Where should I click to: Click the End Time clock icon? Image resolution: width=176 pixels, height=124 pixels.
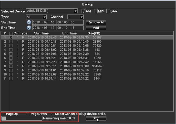tap(29, 28)
